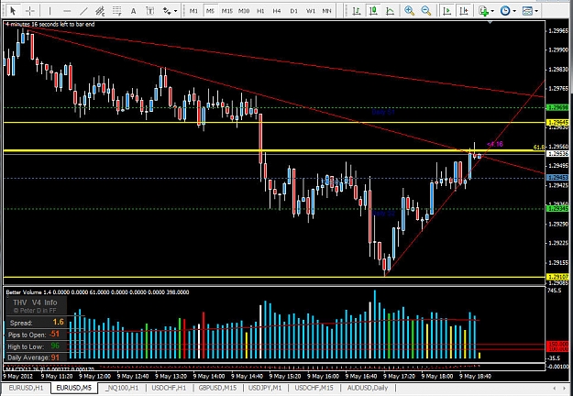Click the 'Daily S2' pivot label

coord(383,214)
